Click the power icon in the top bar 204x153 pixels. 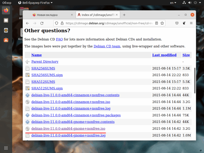pyautogui.click(x=195, y=3)
